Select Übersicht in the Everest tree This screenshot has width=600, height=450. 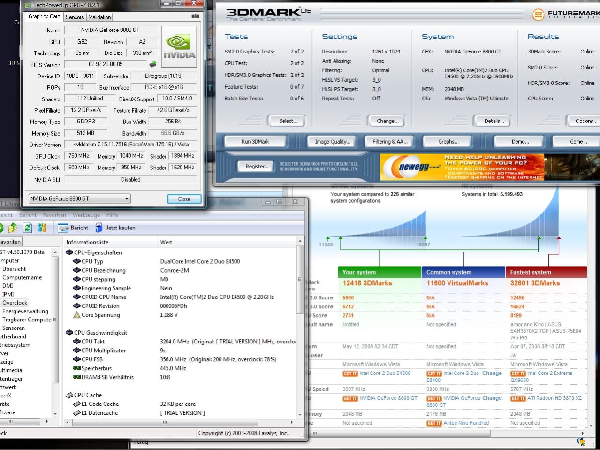tap(14, 269)
